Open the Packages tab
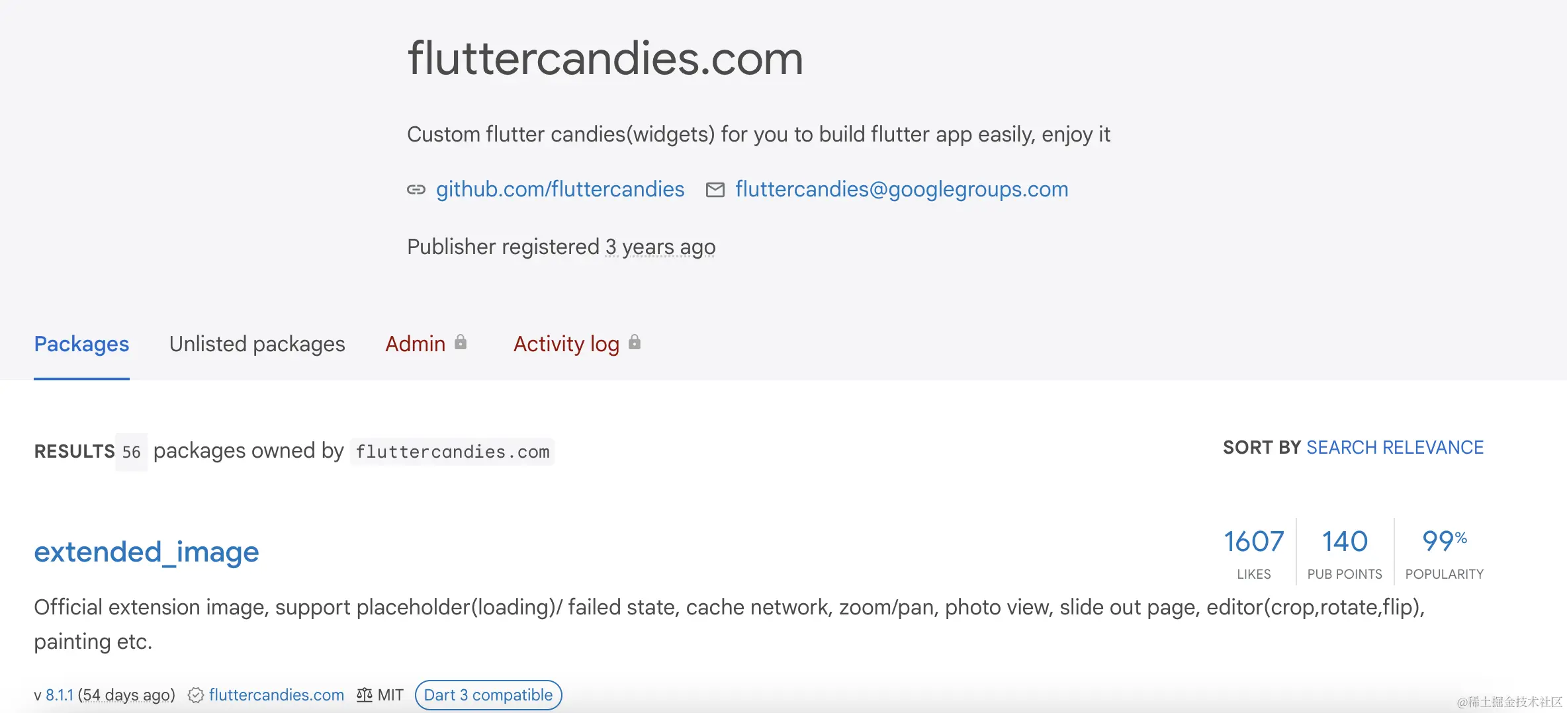This screenshot has width=1567, height=713. pos(81,344)
